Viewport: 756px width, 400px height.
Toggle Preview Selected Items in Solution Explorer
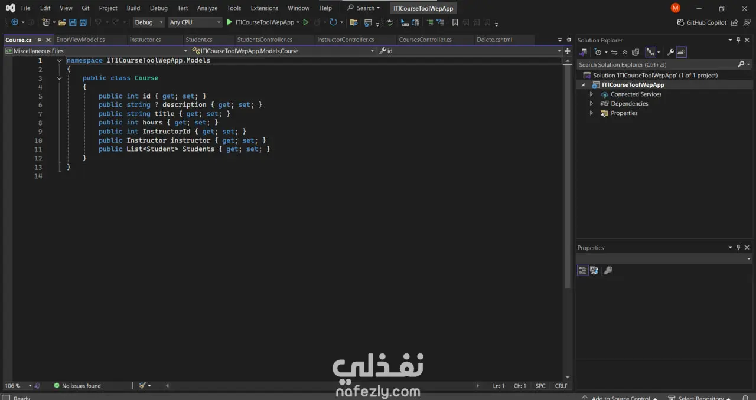coord(681,52)
